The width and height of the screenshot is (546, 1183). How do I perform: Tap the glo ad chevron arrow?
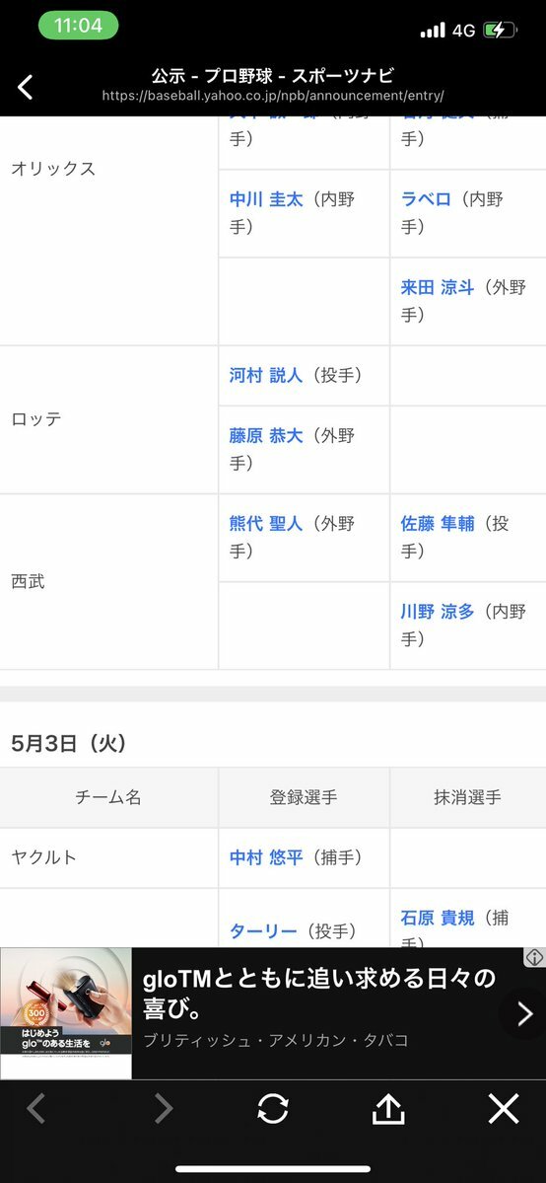tap(525, 1014)
